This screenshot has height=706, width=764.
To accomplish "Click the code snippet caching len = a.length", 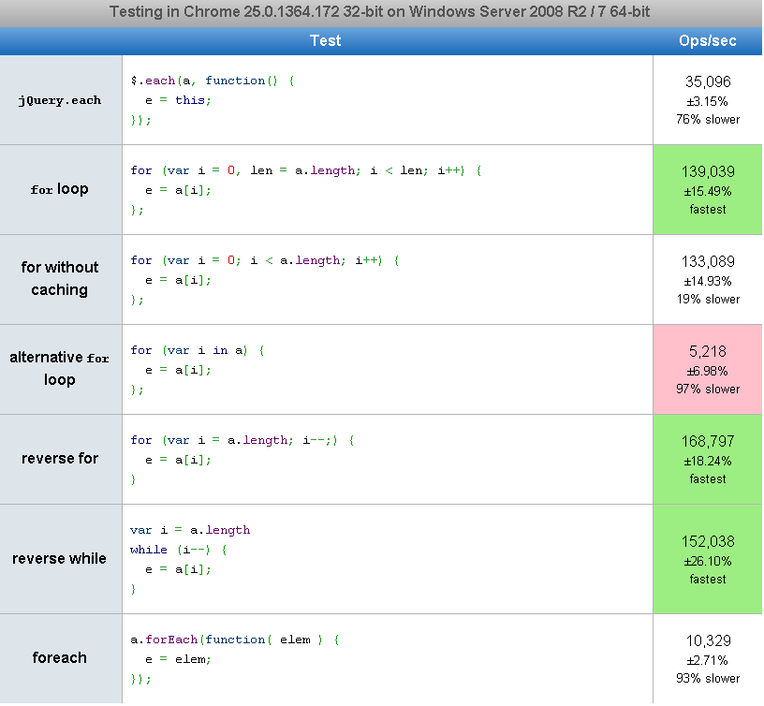I will [306, 190].
